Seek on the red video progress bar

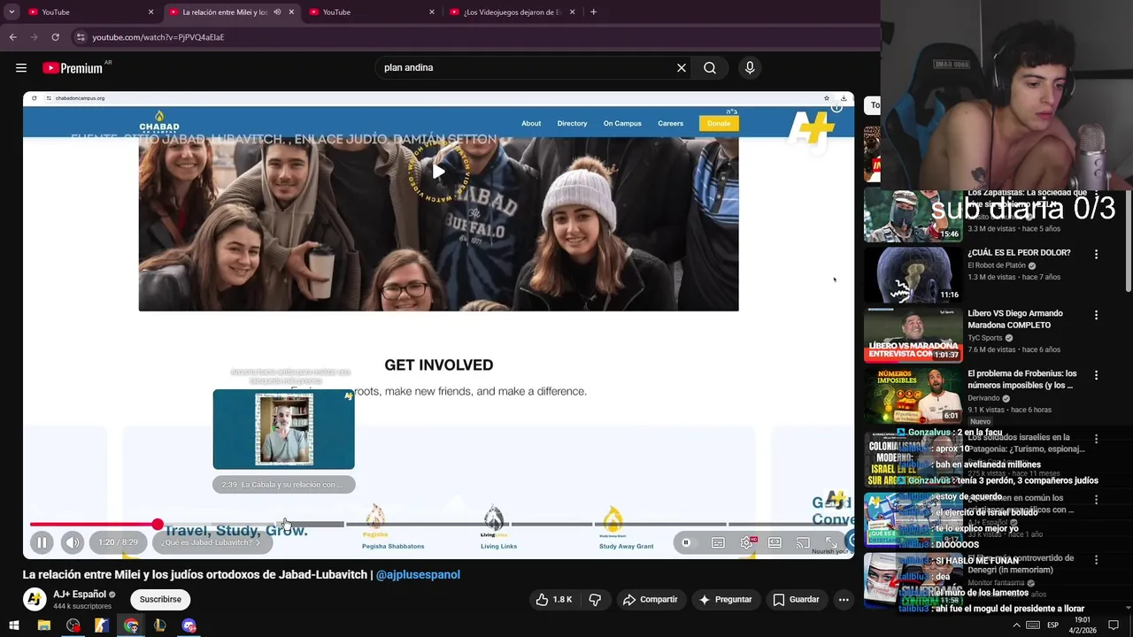coord(93,525)
